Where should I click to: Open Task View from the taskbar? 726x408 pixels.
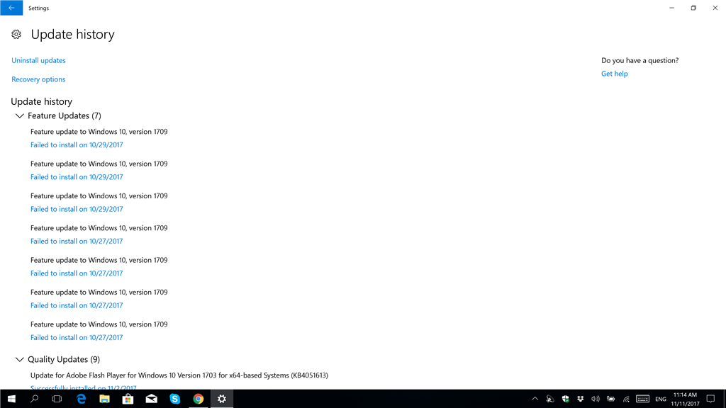click(x=57, y=399)
